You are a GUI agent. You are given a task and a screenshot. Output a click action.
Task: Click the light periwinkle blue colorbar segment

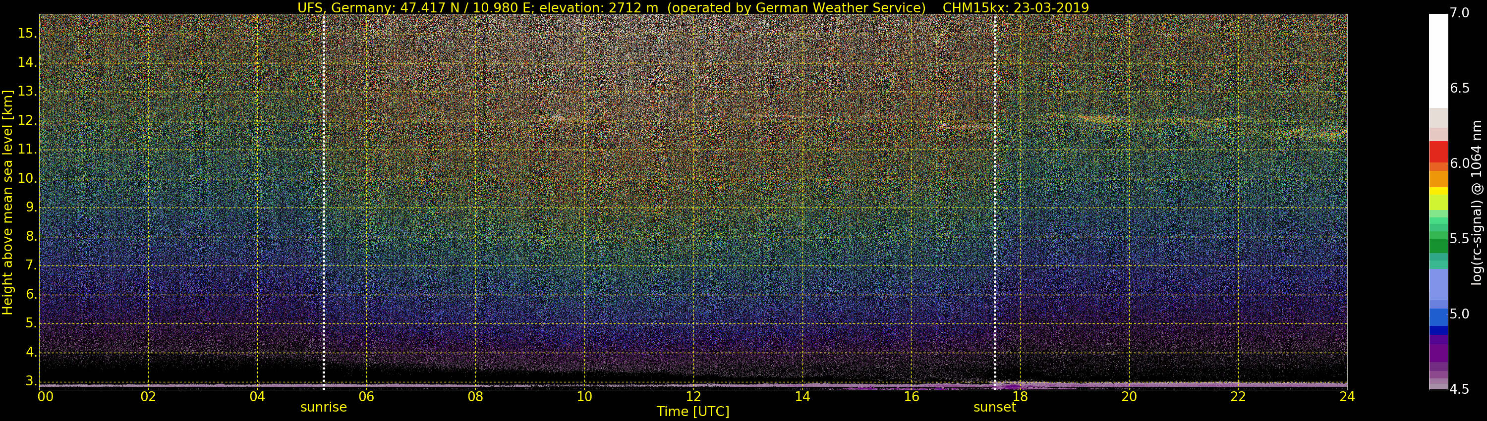(1438, 285)
